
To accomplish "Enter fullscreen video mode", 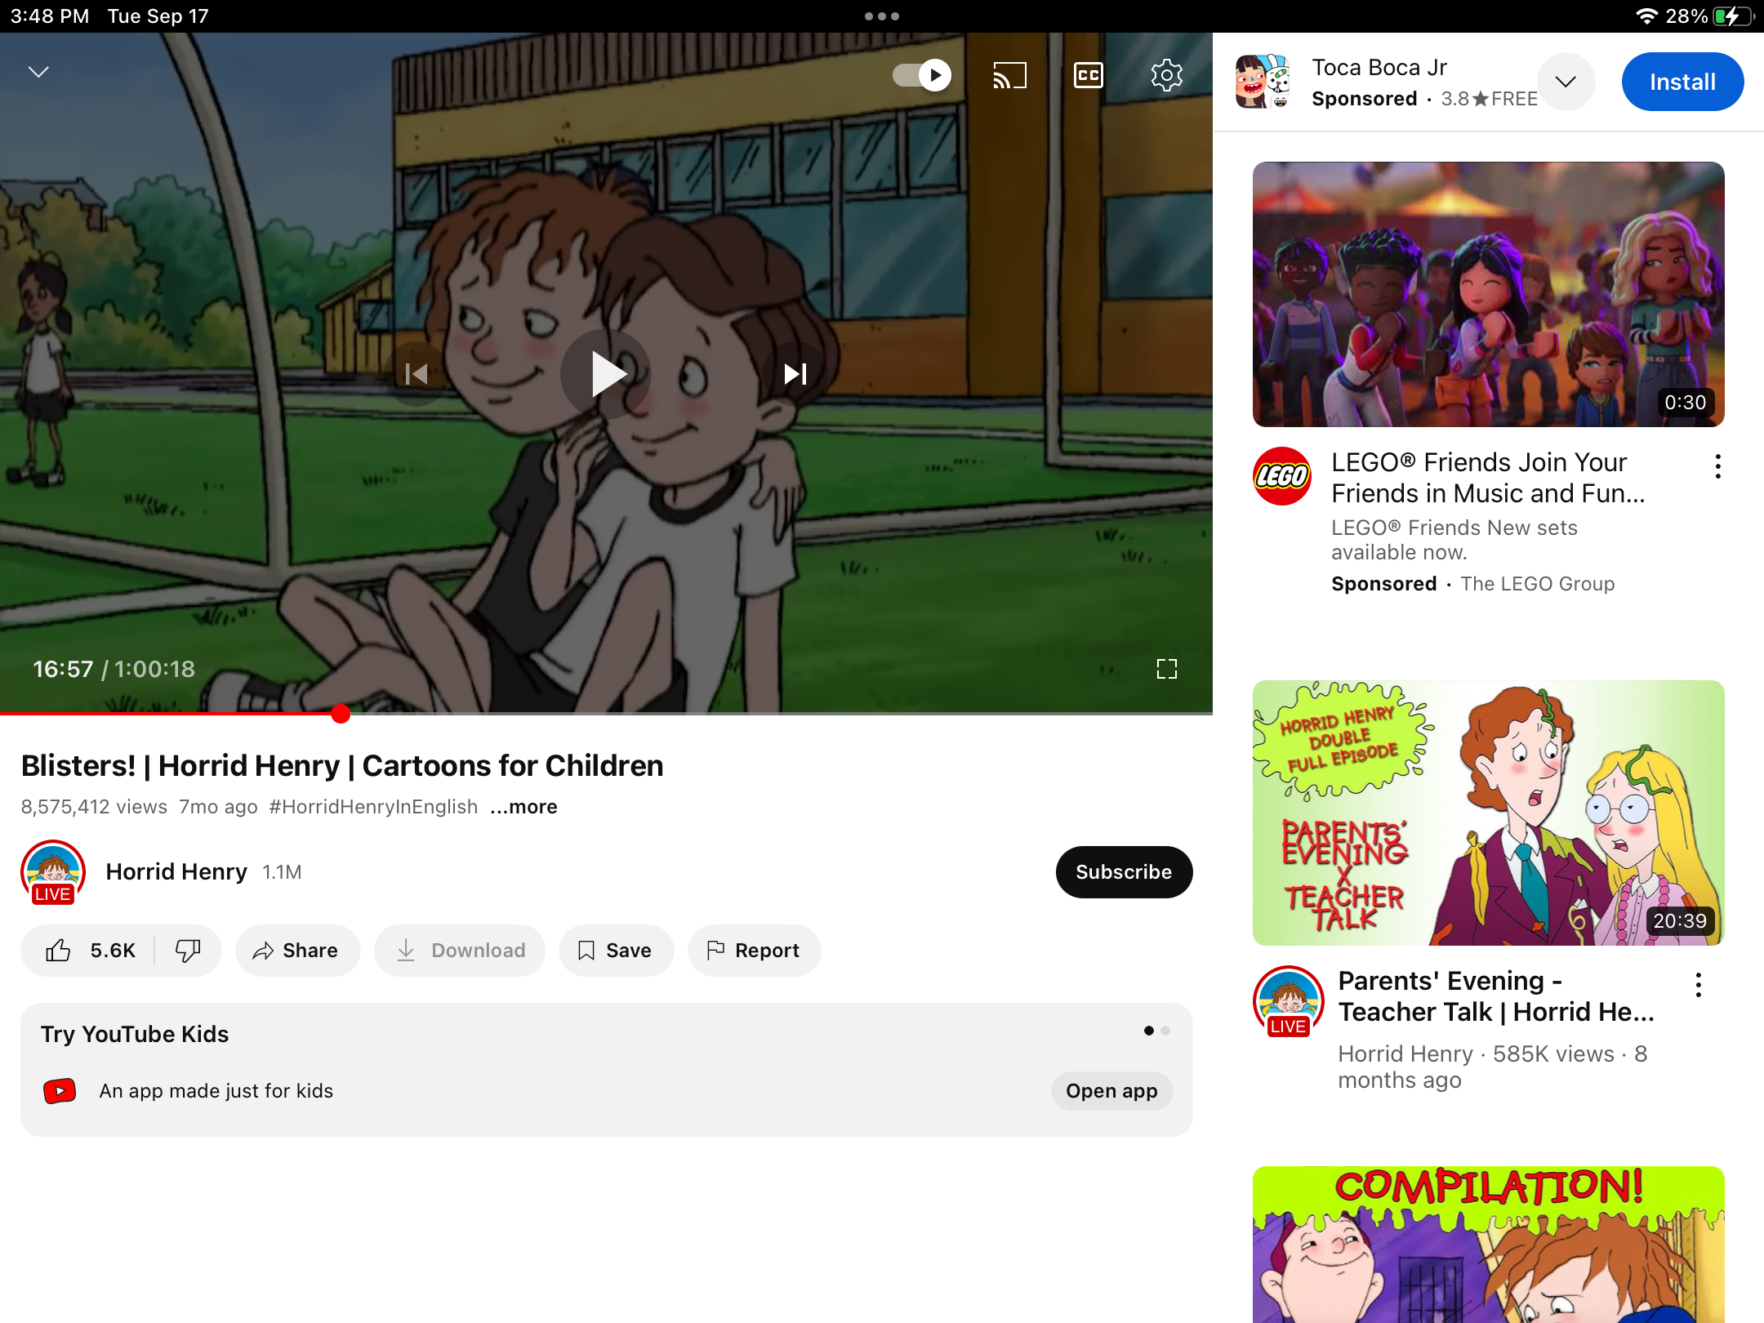I will click(x=1166, y=669).
